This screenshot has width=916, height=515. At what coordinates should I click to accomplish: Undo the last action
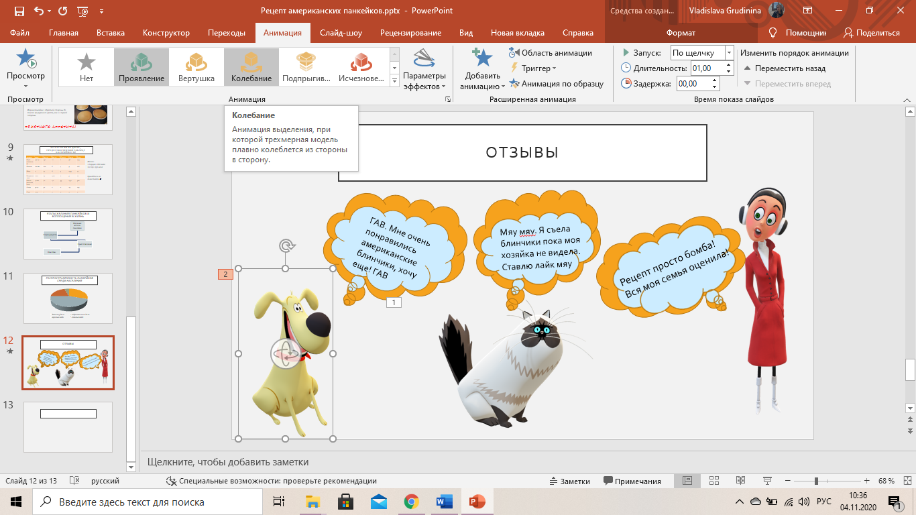[x=39, y=11]
